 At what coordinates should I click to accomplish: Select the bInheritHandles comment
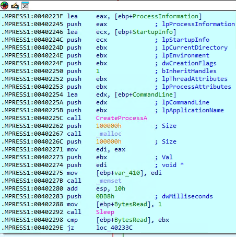coord(189,71)
